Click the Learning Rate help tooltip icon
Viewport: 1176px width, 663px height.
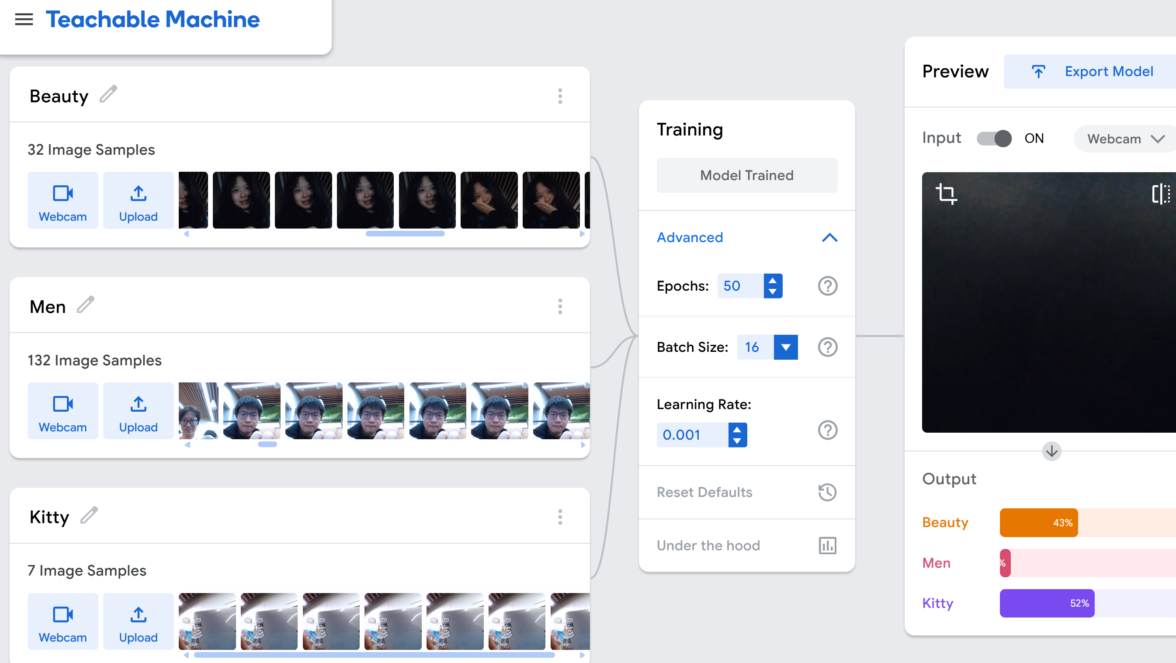point(828,430)
